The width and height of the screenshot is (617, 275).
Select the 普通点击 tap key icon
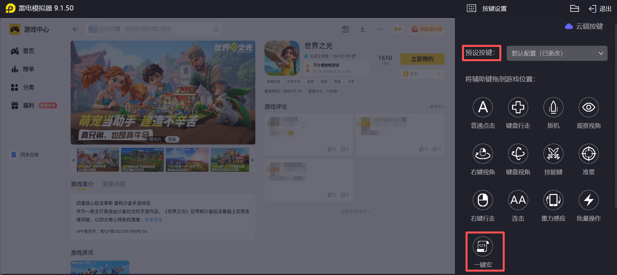483,107
